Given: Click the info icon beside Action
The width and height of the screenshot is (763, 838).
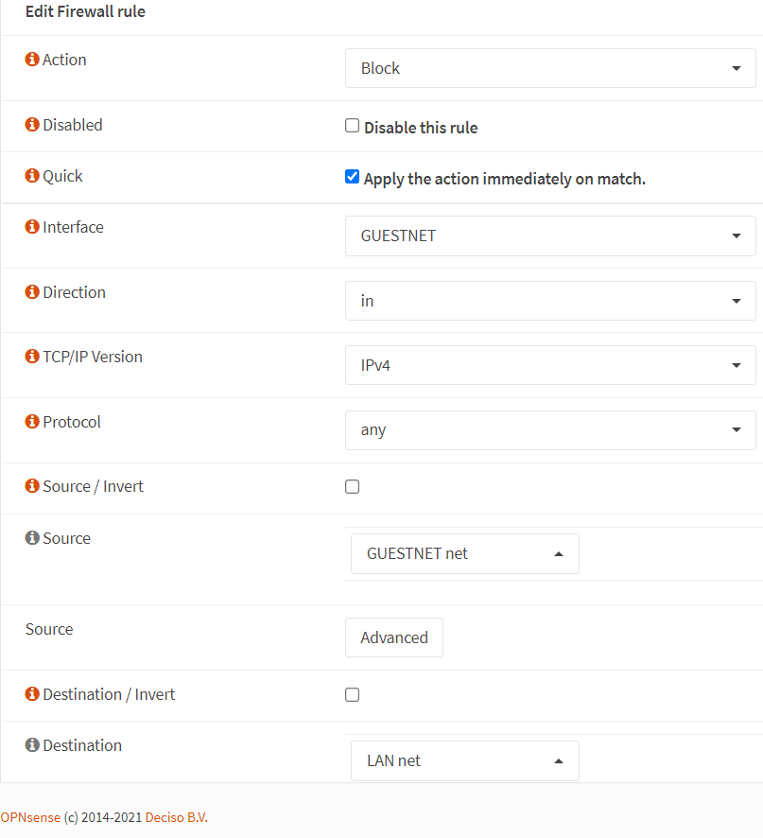Looking at the screenshot, I should click(x=32, y=60).
